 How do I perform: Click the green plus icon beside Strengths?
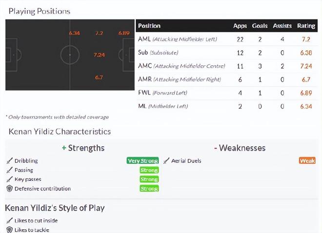[64, 148]
